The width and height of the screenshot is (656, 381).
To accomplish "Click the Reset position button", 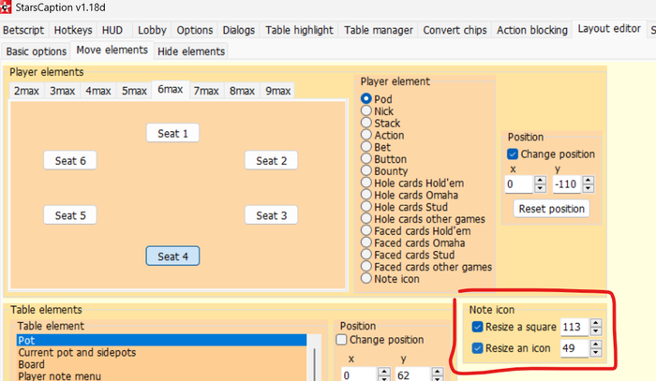I will [551, 209].
